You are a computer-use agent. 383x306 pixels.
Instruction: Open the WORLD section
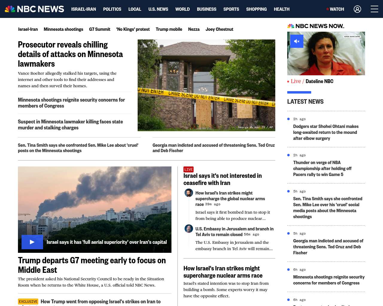pyautogui.click(x=183, y=9)
